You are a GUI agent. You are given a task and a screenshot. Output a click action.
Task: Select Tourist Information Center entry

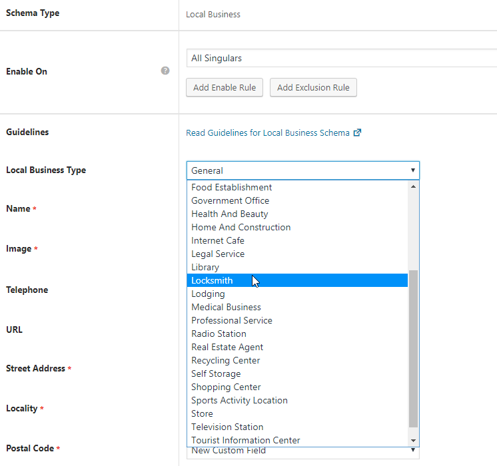(245, 440)
